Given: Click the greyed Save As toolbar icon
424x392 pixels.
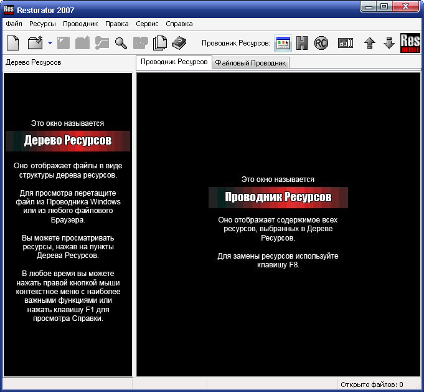Looking at the screenshot, I should 82,43.
